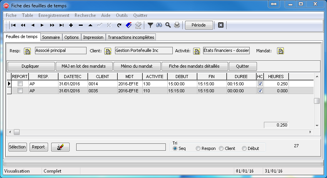Open Transactions incomplètes tab
The height and width of the screenshot is (178, 327).
pos(131,37)
